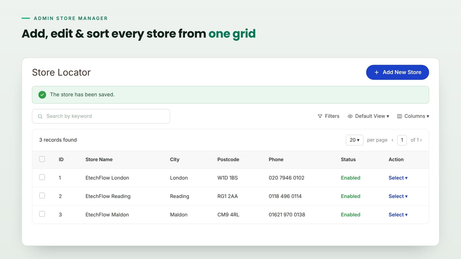Image resolution: width=461 pixels, height=259 pixels.
Task: Go to the next page arrow
Action: (421, 140)
